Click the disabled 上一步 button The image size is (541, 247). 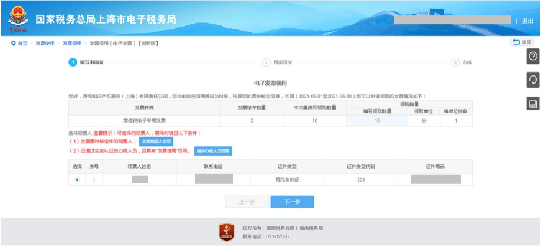247,202
